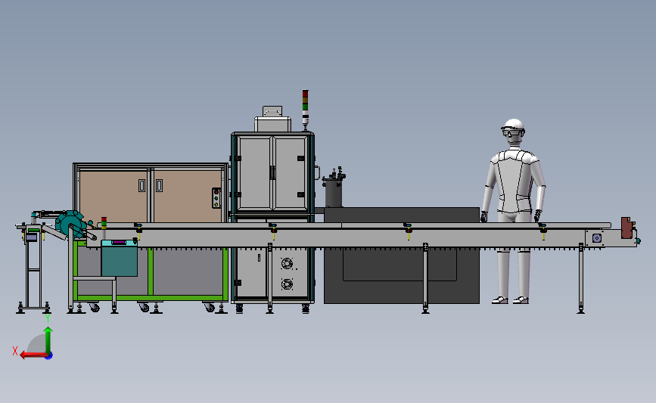Select the upper cooling fan on the cabinet
This screenshot has width=656, height=403.
click(287, 263)
